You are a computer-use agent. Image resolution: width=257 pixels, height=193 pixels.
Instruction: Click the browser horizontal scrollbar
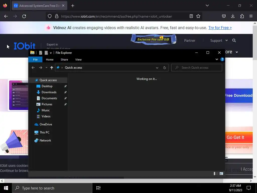click(x=113, y=181)
